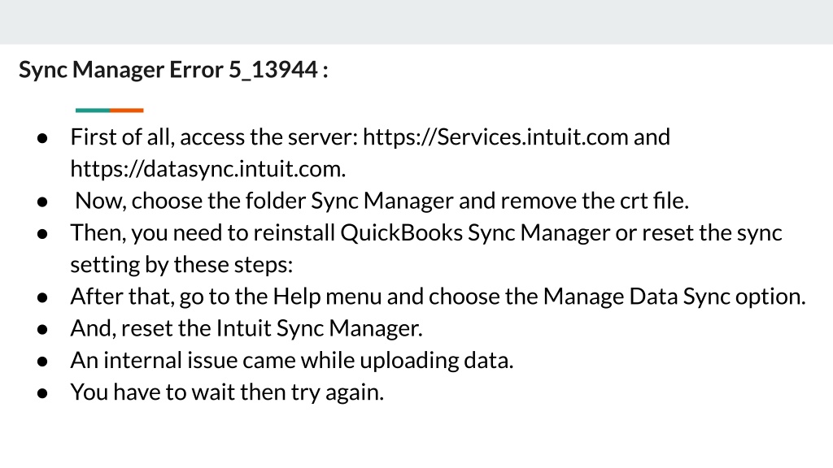
Task: Open the https://datasync.intuit.com link
Action: [x=207, y=169]
